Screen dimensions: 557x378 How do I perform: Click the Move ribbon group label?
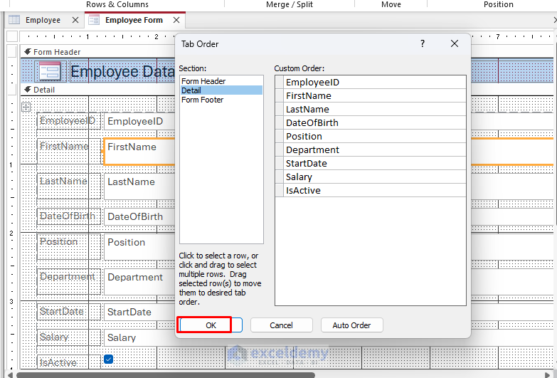(391, 4)
